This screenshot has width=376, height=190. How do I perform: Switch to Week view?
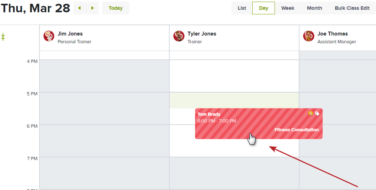pos(288,8)
